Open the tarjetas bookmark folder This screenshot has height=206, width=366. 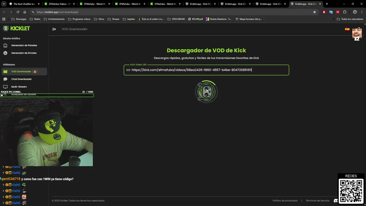(129, 19)
